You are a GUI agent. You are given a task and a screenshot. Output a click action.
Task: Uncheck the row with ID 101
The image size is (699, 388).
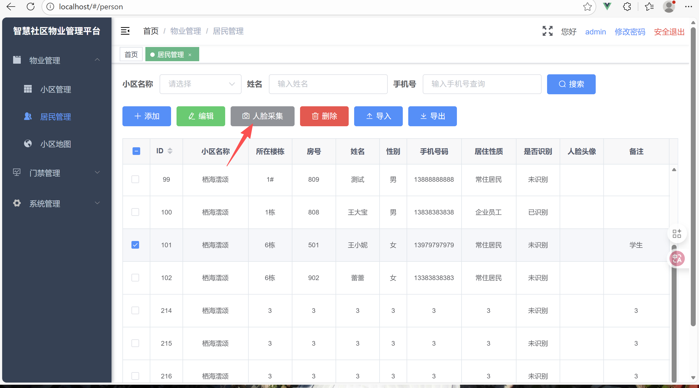(x=135, y=245)
